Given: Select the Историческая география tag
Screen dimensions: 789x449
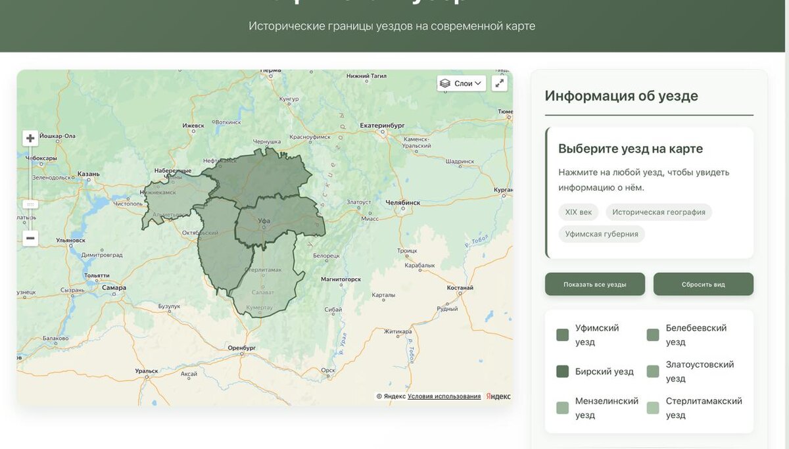Looking at the screenshot, I should tap(659, 212).
